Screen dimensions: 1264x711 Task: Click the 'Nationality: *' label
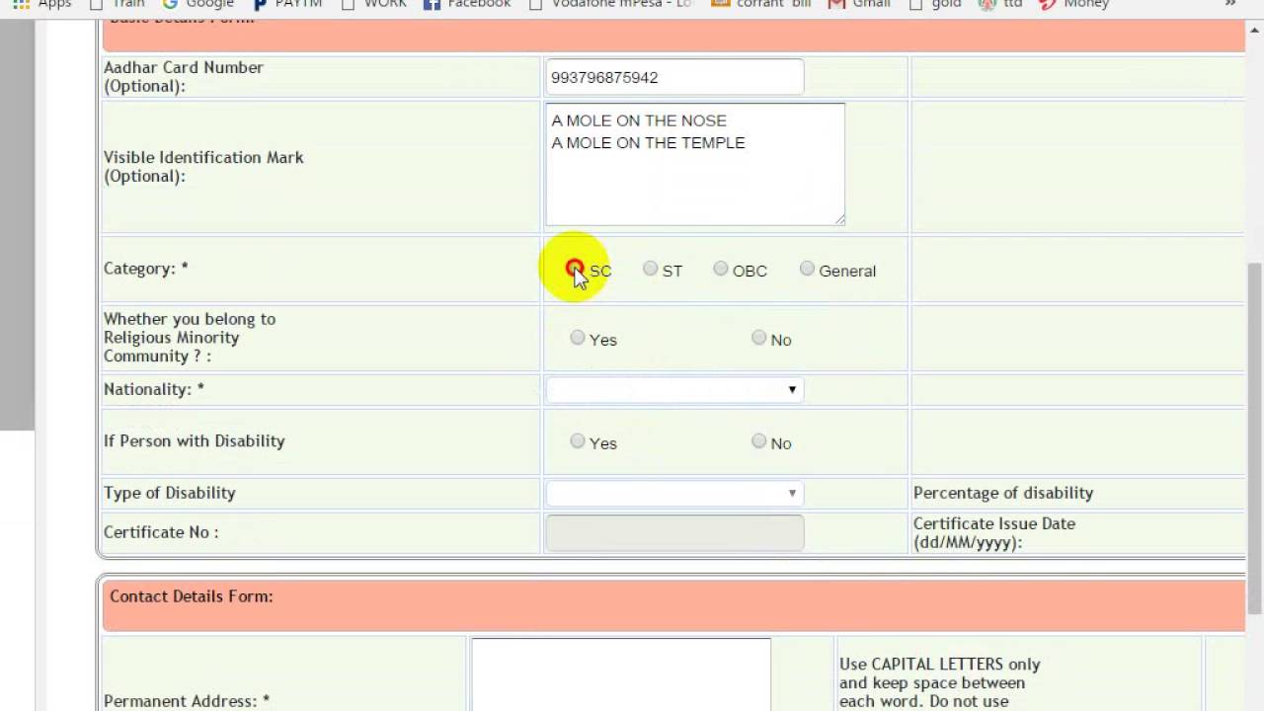coord(154,389)
